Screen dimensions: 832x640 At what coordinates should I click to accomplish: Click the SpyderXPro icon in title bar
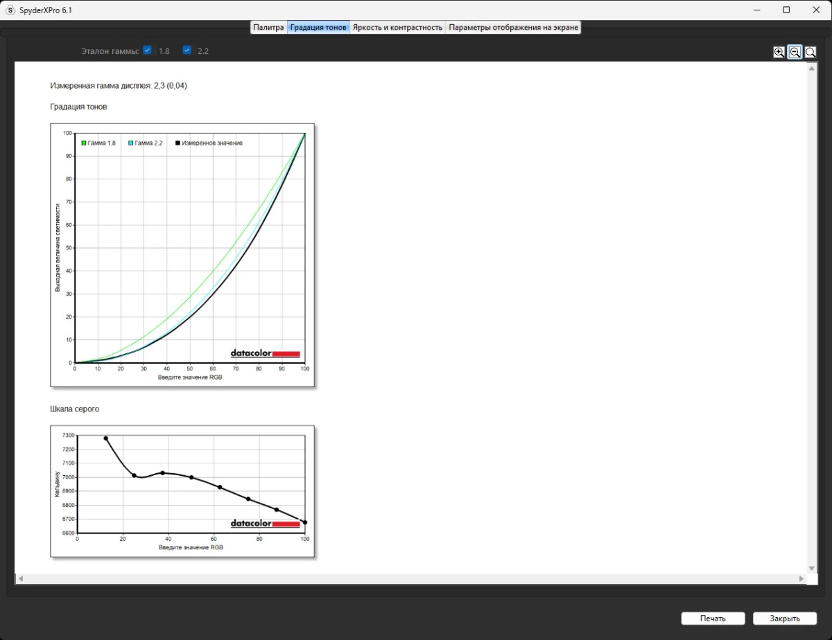10,10
